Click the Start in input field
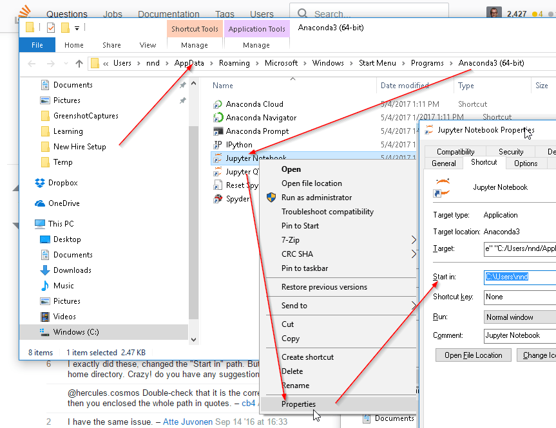This screenshot has height=428, width=556. point(520,277)
